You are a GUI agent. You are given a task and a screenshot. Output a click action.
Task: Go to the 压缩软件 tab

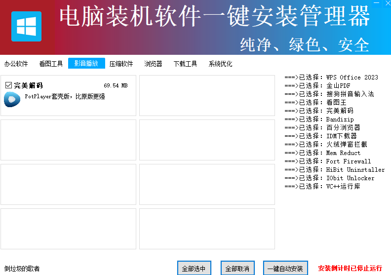[x=121, y=64]
